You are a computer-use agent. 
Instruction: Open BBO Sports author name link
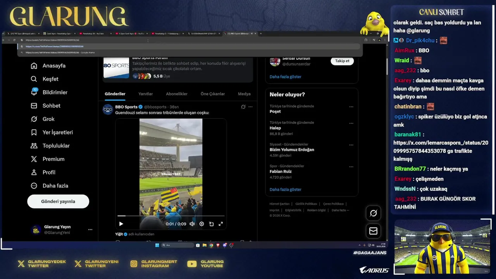(x=126, y=107)
